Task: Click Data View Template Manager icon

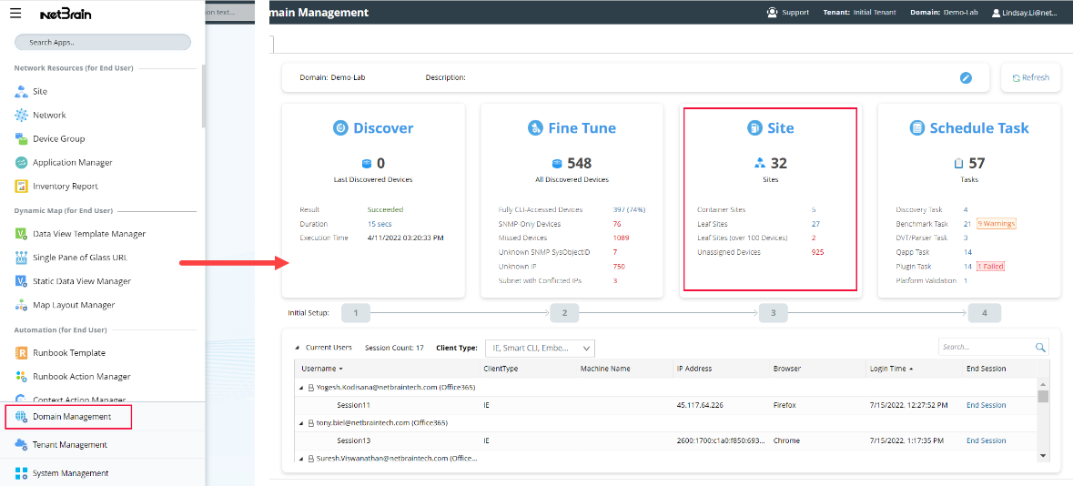Action: (x=21, y=234)
